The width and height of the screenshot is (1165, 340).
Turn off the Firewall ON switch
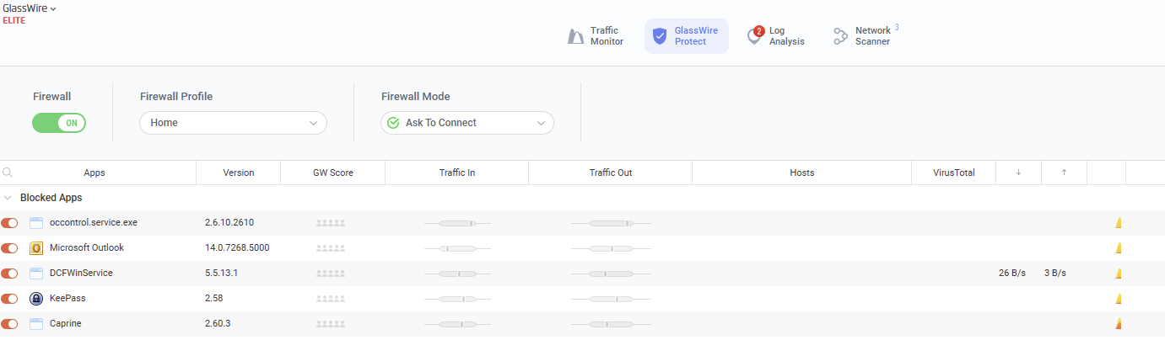pyautogui.click(x=59, y=123)
